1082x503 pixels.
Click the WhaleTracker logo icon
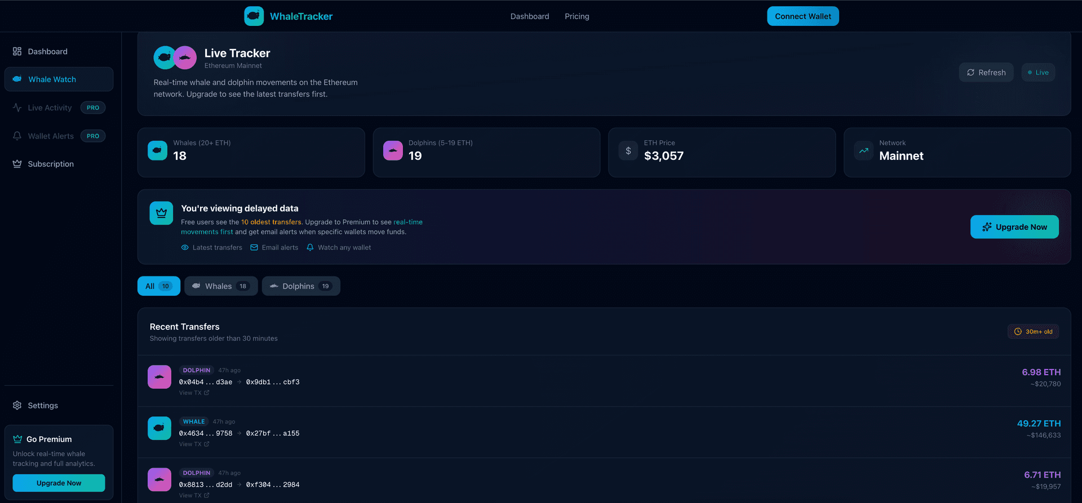[x=254, y=16]
